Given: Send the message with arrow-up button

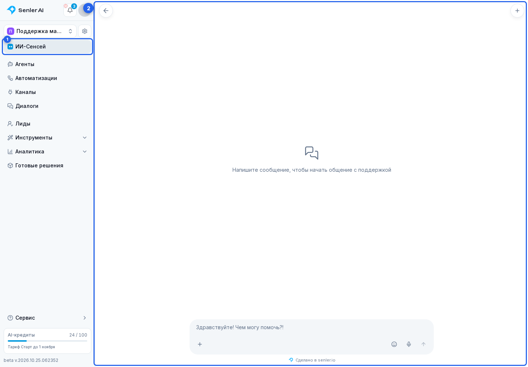Looking at the screenshot, I should (x=423, y=344).
